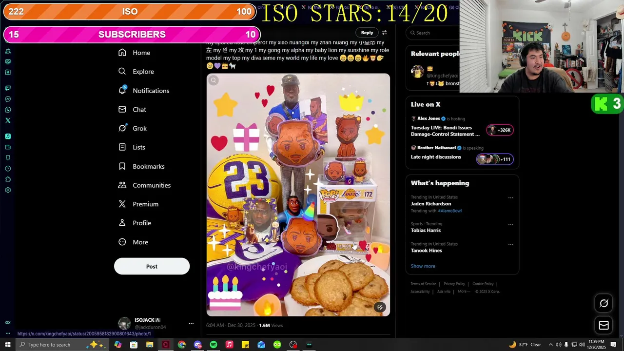Open the extensions icon in the sidebar
624x351 pixels.
(x=8, y=179)
